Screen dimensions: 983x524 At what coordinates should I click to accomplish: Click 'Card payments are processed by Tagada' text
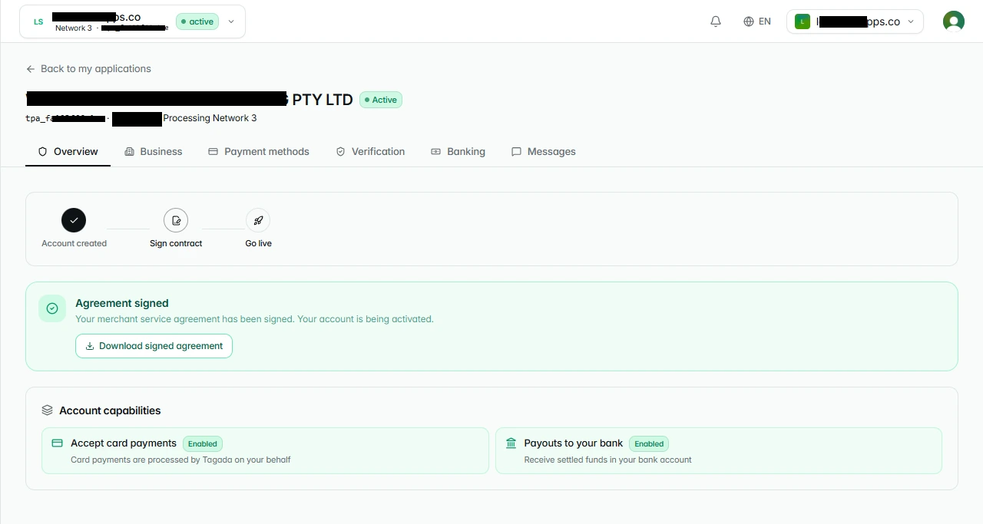pyautogui.click(x=180, y=460)
